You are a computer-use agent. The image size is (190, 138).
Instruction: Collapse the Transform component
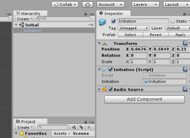(x=99, y=43)
